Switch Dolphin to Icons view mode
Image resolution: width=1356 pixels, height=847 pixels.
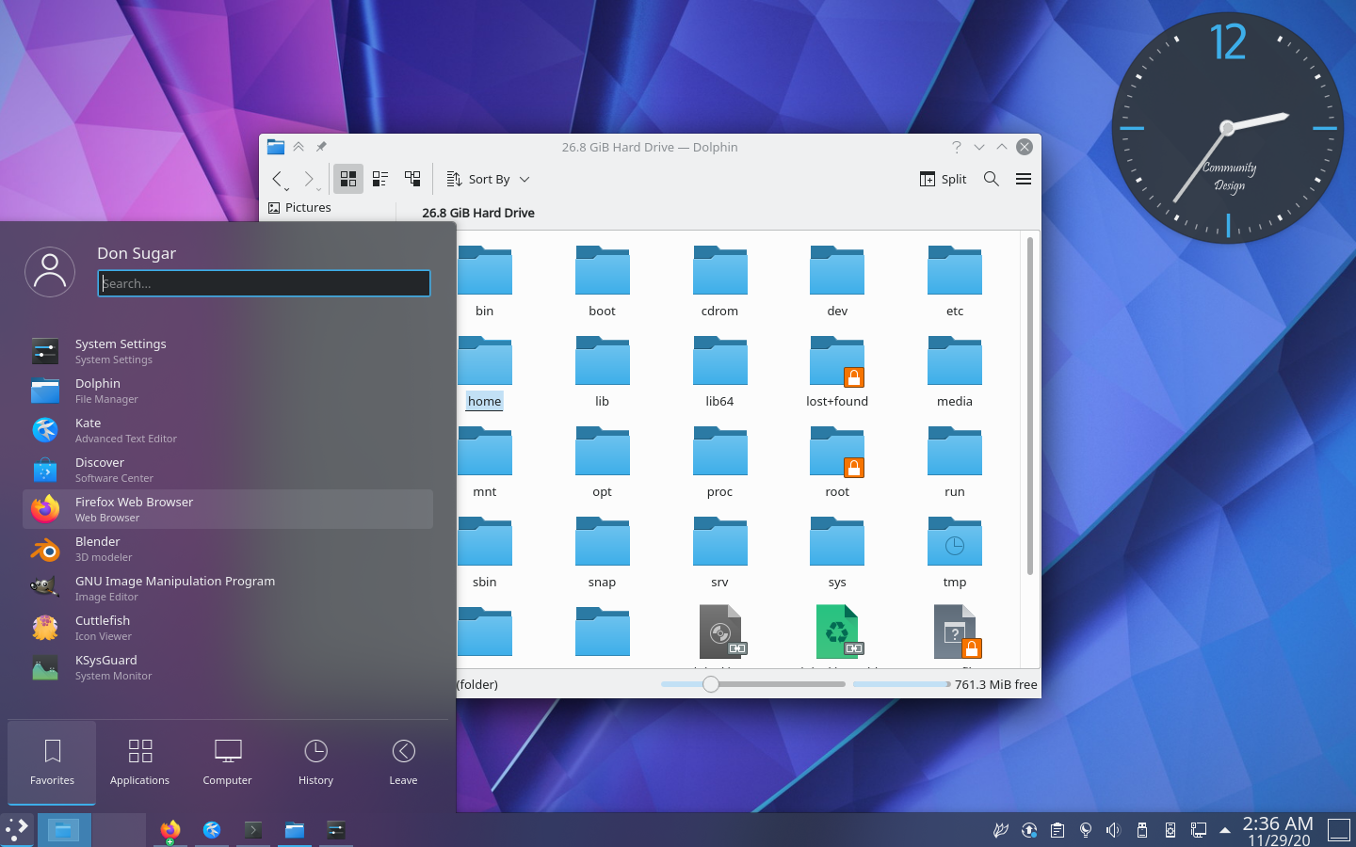tap(348, 179)
